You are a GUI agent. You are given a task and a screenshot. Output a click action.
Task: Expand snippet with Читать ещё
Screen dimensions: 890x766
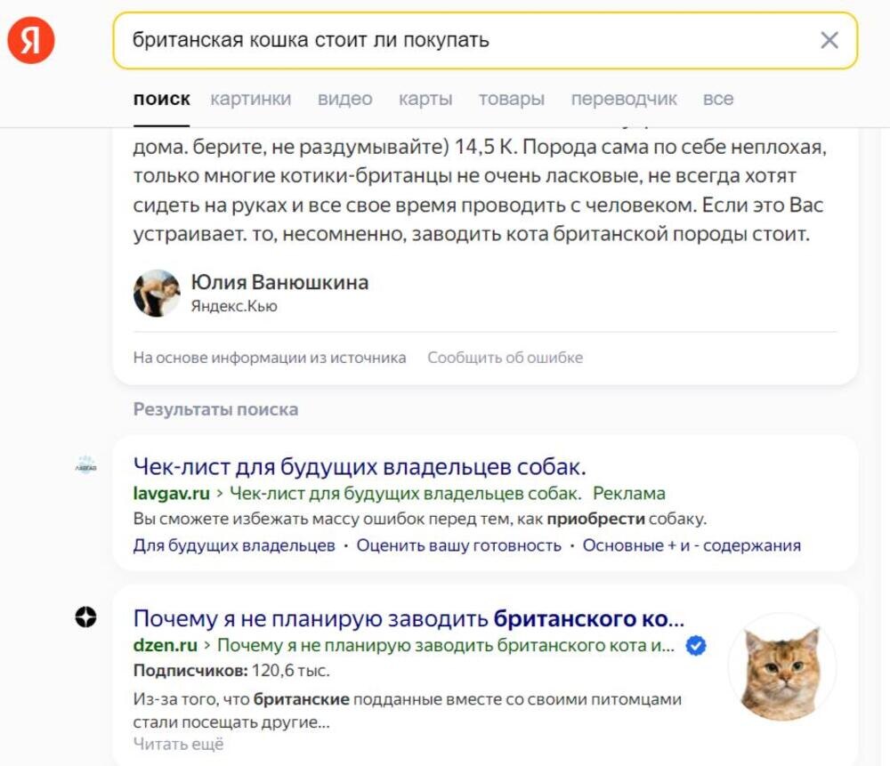click(x=178, y=744)
